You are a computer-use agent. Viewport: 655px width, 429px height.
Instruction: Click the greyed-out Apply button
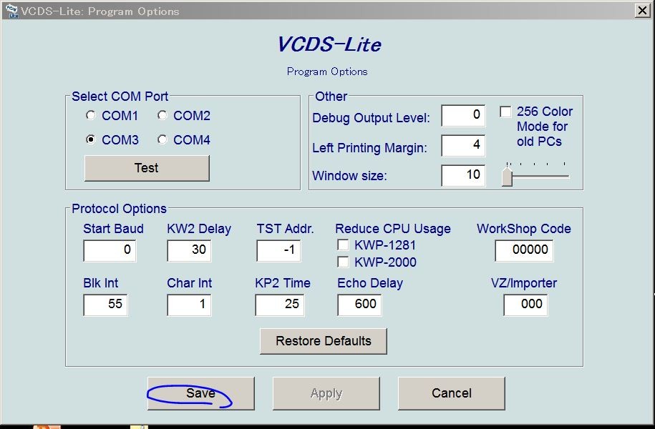click(326, 393)
